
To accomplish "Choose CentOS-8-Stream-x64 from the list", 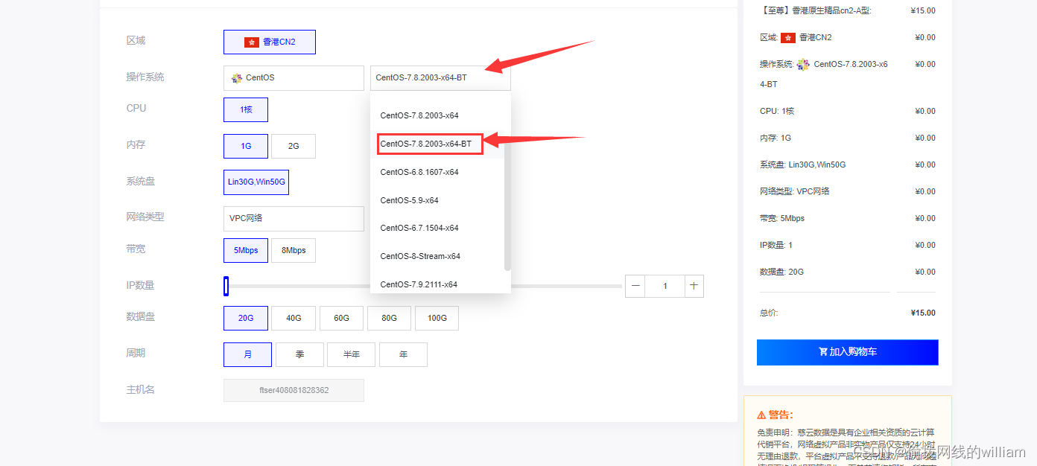I will point(437,256).
